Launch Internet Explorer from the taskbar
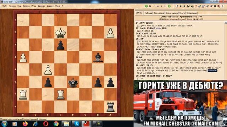This screenshot has height=127, width=227. pos(35,124)
